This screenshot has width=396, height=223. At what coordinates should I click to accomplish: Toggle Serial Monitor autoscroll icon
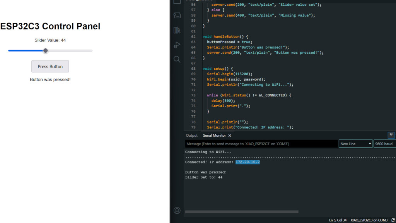tap(391, 135)
